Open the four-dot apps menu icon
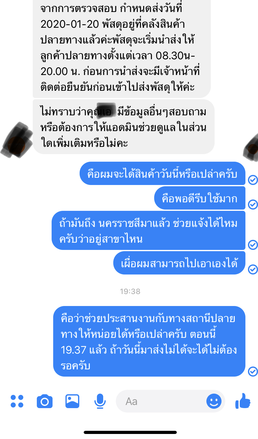This screenshot has height=439, width=258. pos(17,401)
